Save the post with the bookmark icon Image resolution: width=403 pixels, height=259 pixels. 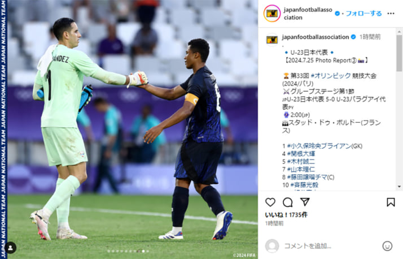tap(391, 202)
